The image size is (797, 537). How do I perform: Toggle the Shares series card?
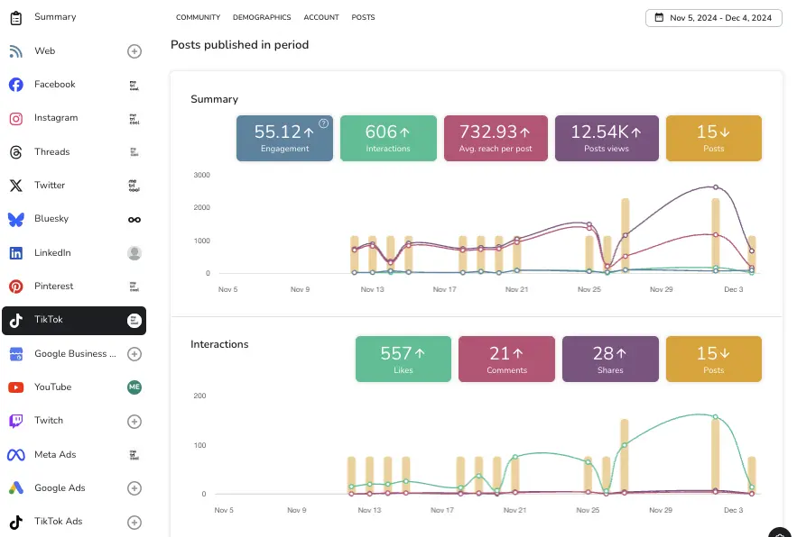point(610,359)
